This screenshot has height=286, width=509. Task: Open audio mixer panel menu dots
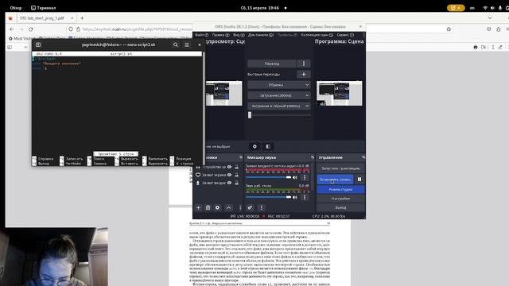pyautogui.click(x=262, y=207)
